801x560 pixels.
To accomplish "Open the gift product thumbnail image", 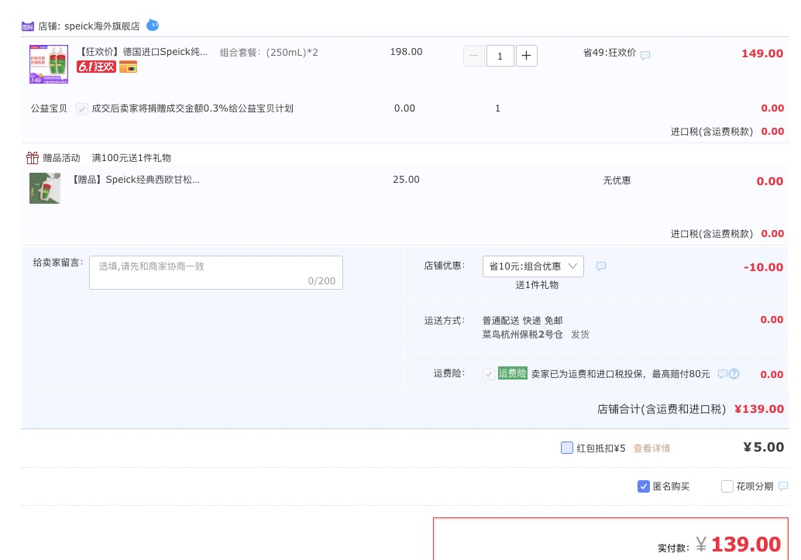I will point(45,188).
